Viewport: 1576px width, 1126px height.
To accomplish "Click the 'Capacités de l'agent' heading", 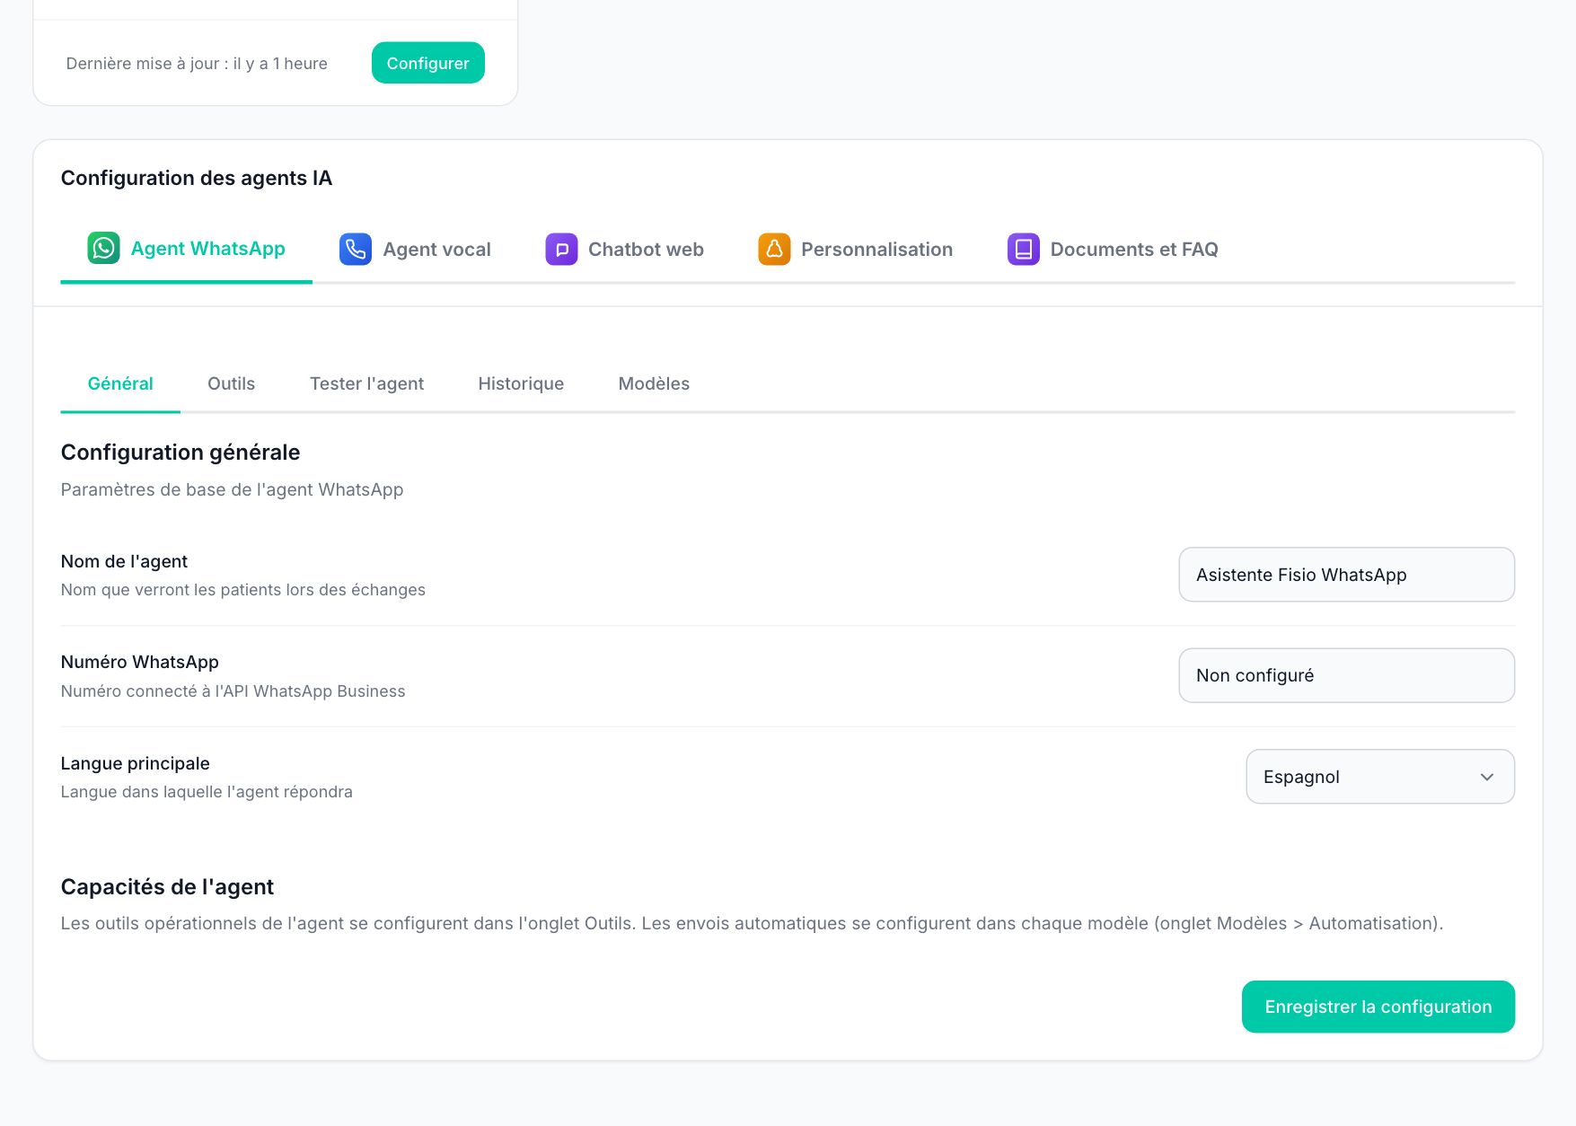I will tap(167, 886).
